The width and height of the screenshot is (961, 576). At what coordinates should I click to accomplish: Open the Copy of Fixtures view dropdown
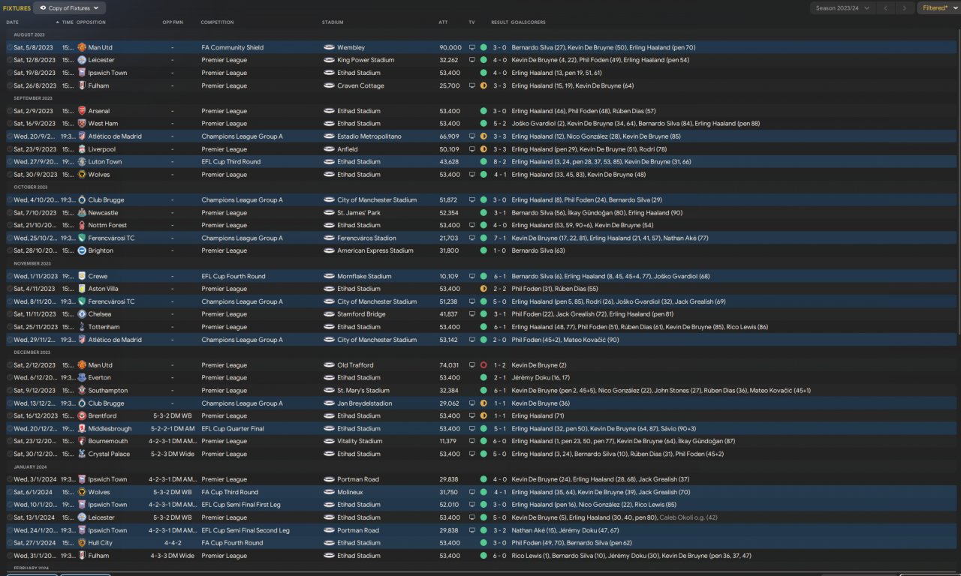(70, 8)
